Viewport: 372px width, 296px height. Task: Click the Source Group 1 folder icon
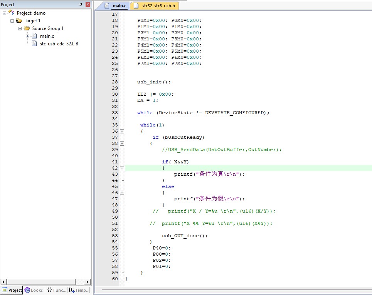27,28
